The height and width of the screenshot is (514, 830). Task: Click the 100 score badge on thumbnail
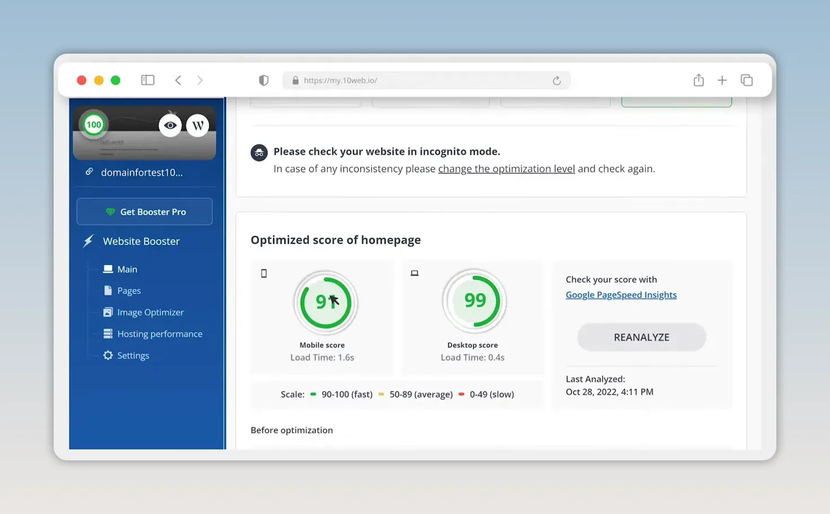[94, 124]
